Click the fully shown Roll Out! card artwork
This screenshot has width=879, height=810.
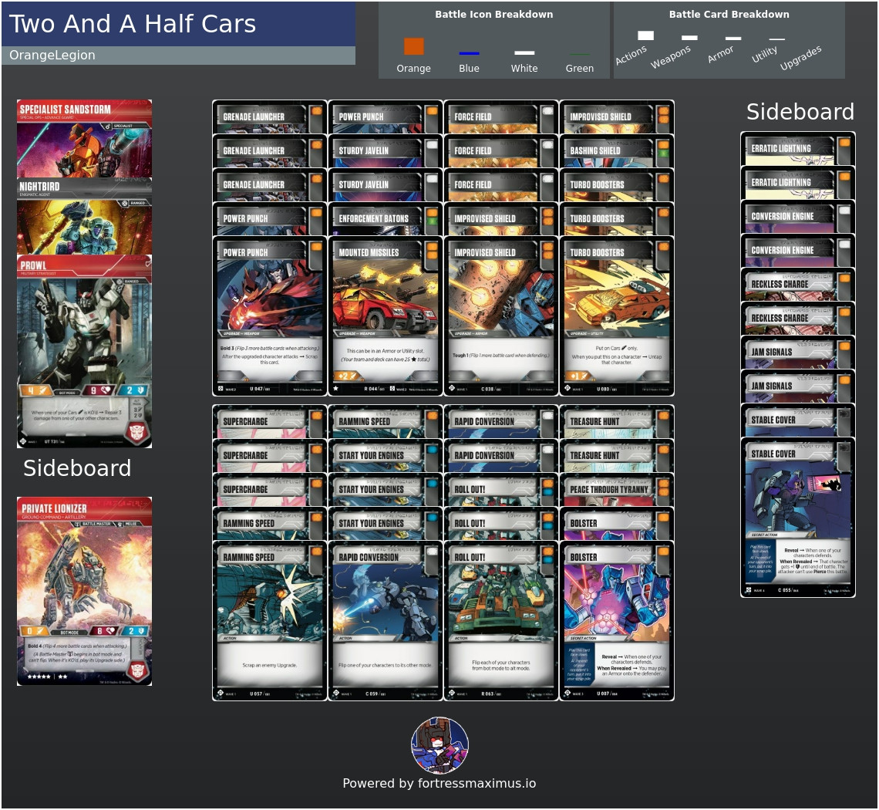tap(500, 602)
